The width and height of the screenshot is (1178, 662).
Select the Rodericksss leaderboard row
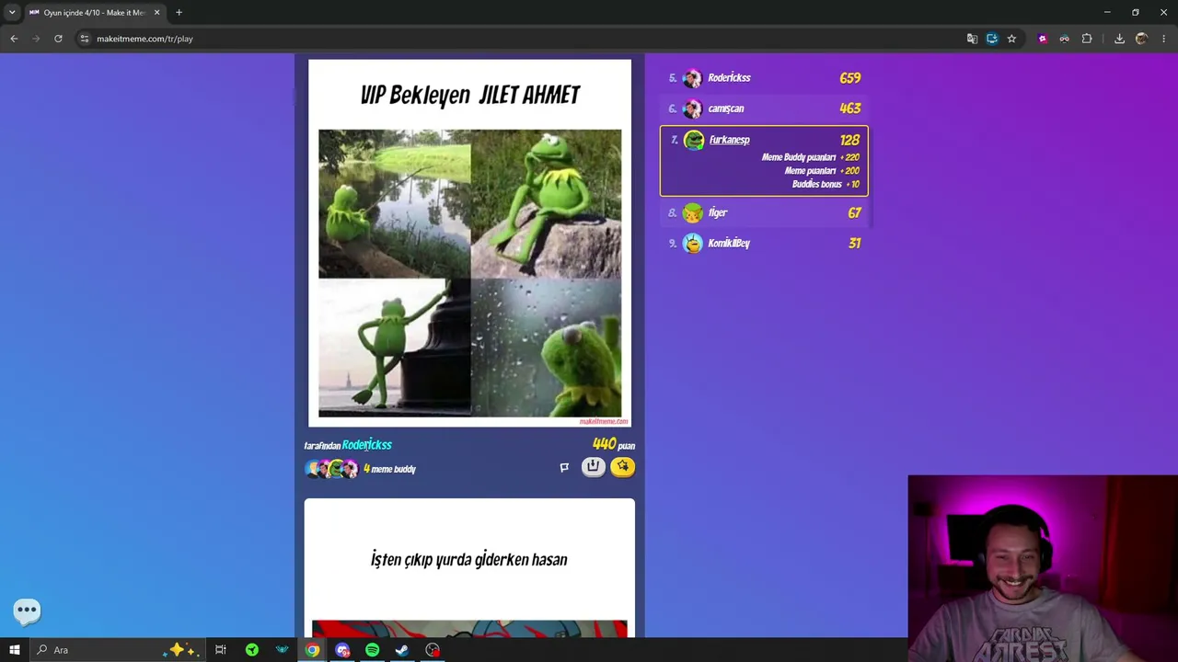764,78
